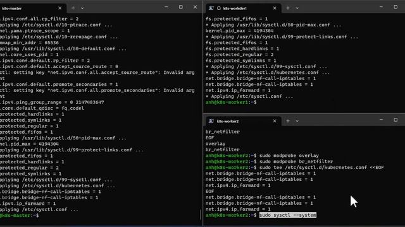405x227 pixels.
Task: Open a new tab in k8s-master window
Action: tap(73, 8)
